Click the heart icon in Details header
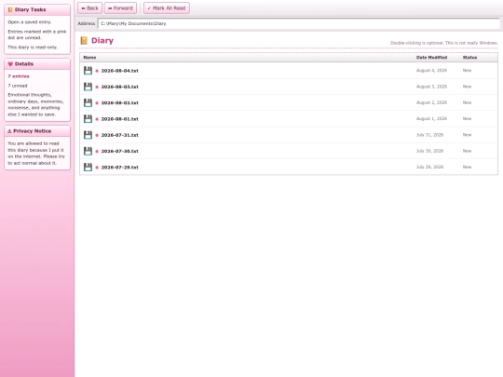503x377 pixels. (10, 64)
